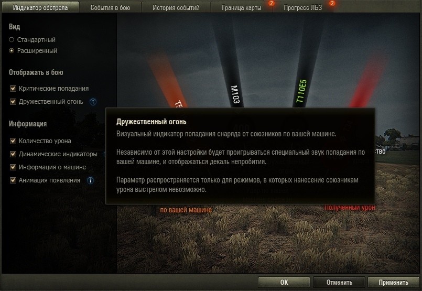Screen dimensions: 422x291
Task: Open the История событий tab
Action: pyautogui.click(x=176, y=7)
